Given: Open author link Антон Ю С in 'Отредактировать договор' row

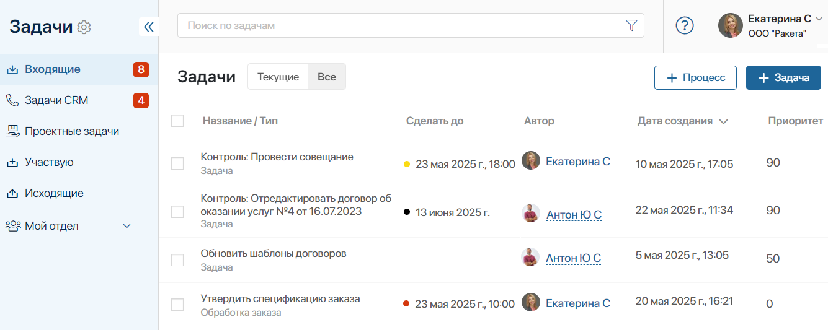Looking at the screenshot, I should 574,215.
